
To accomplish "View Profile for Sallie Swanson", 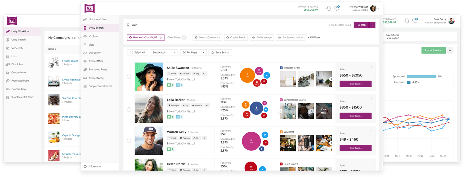I will click(355, 84).
